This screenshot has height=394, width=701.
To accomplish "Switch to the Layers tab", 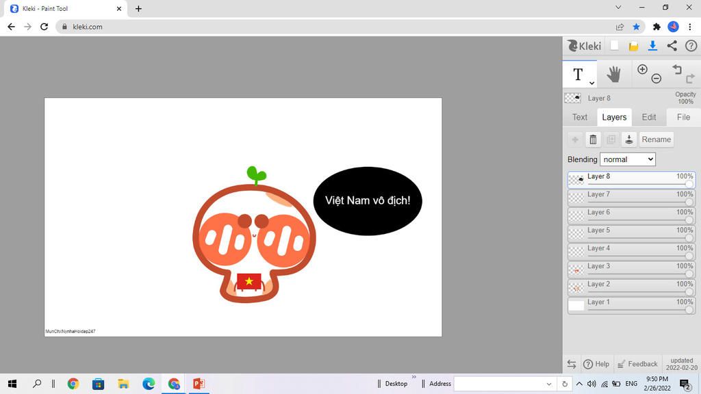I will click(614, 117).
